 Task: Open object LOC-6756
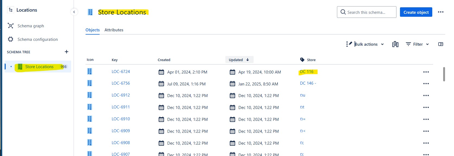coord(121,83)
